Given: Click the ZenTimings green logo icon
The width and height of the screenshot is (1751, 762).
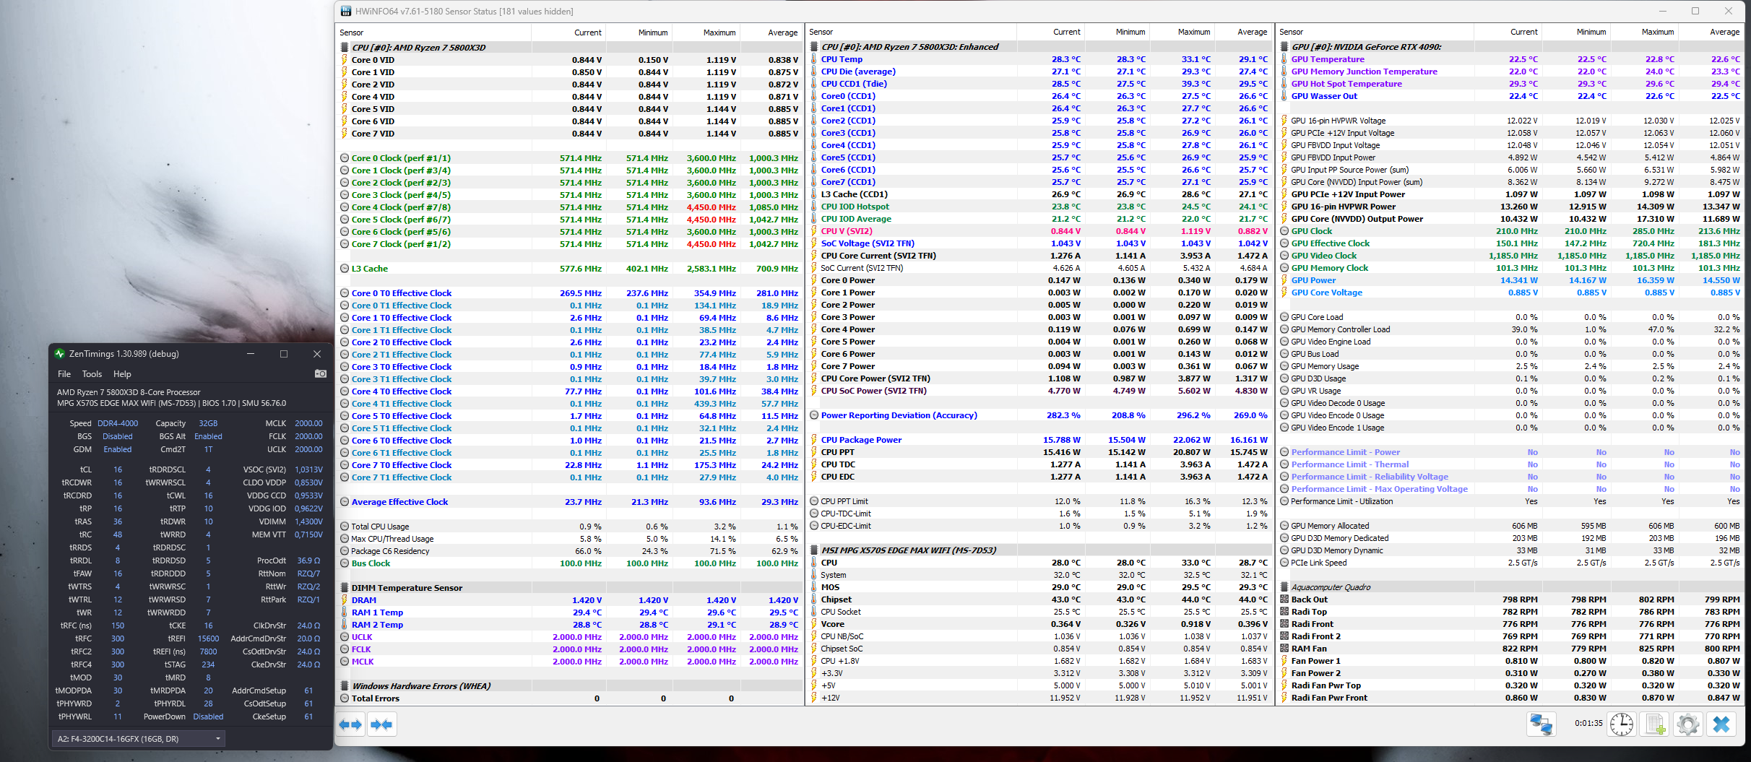Looking at the screenshot, I should click(60, 354).
